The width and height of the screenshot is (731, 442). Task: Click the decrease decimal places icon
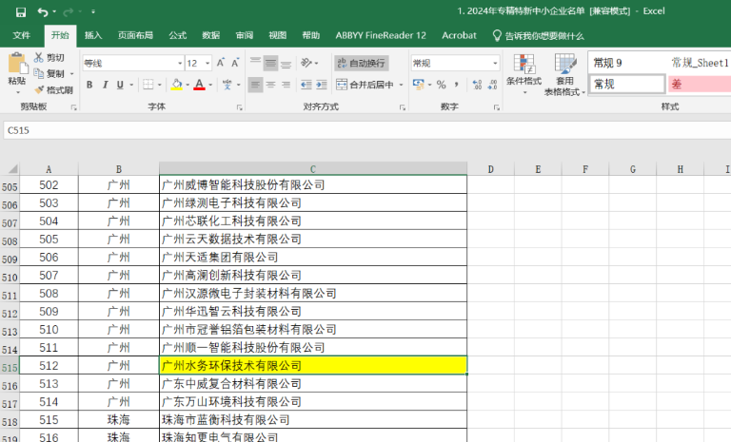[x=492, y=85]
